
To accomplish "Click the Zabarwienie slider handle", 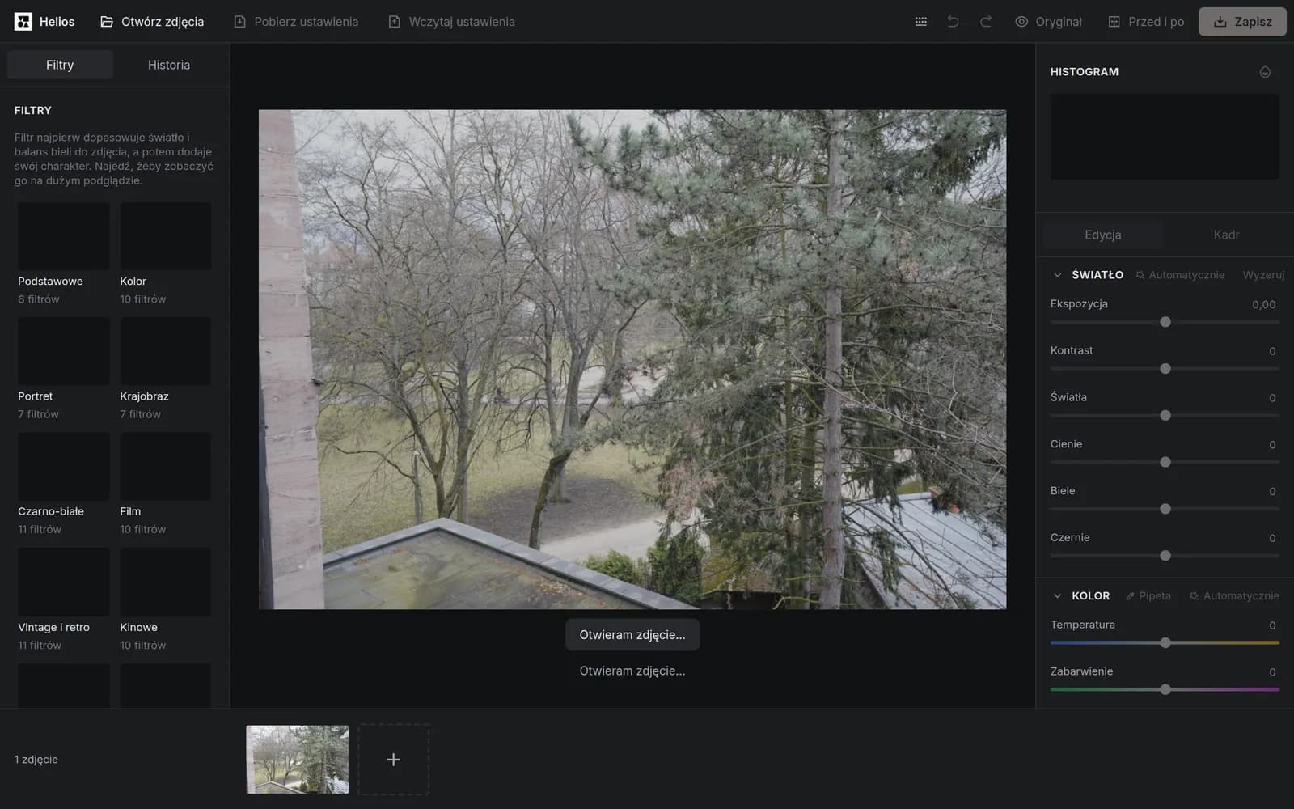I will [1165, 690].
